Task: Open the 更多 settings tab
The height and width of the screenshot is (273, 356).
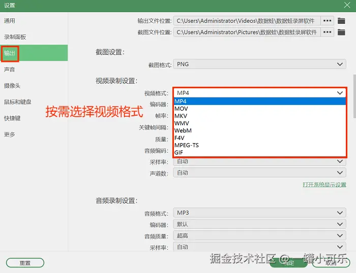Action: click(x=34, y=134)
